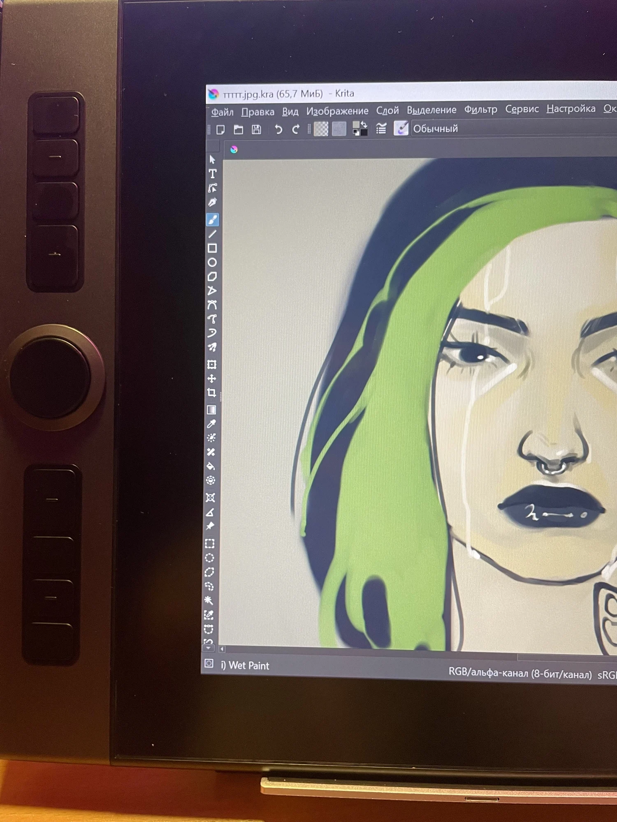Select the Edit Shapes tool

pos(212,188)
